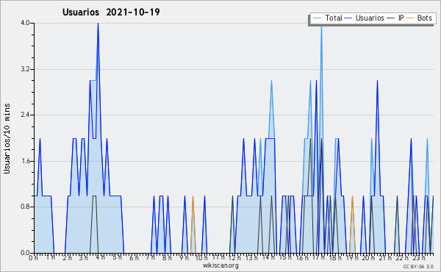Click the x-axis label '20 h'
The width and height of the screenshot is (441, 272).
pos(368,258)
